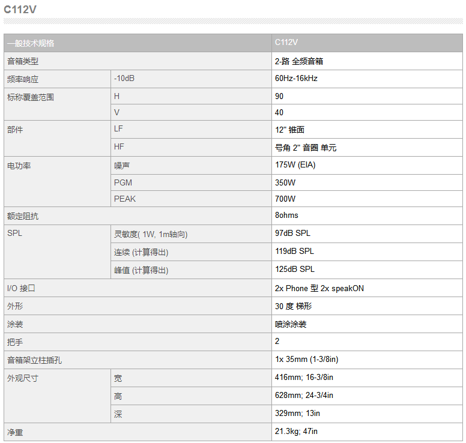Click the '2-路 全频音箱' value

[299, 61]
